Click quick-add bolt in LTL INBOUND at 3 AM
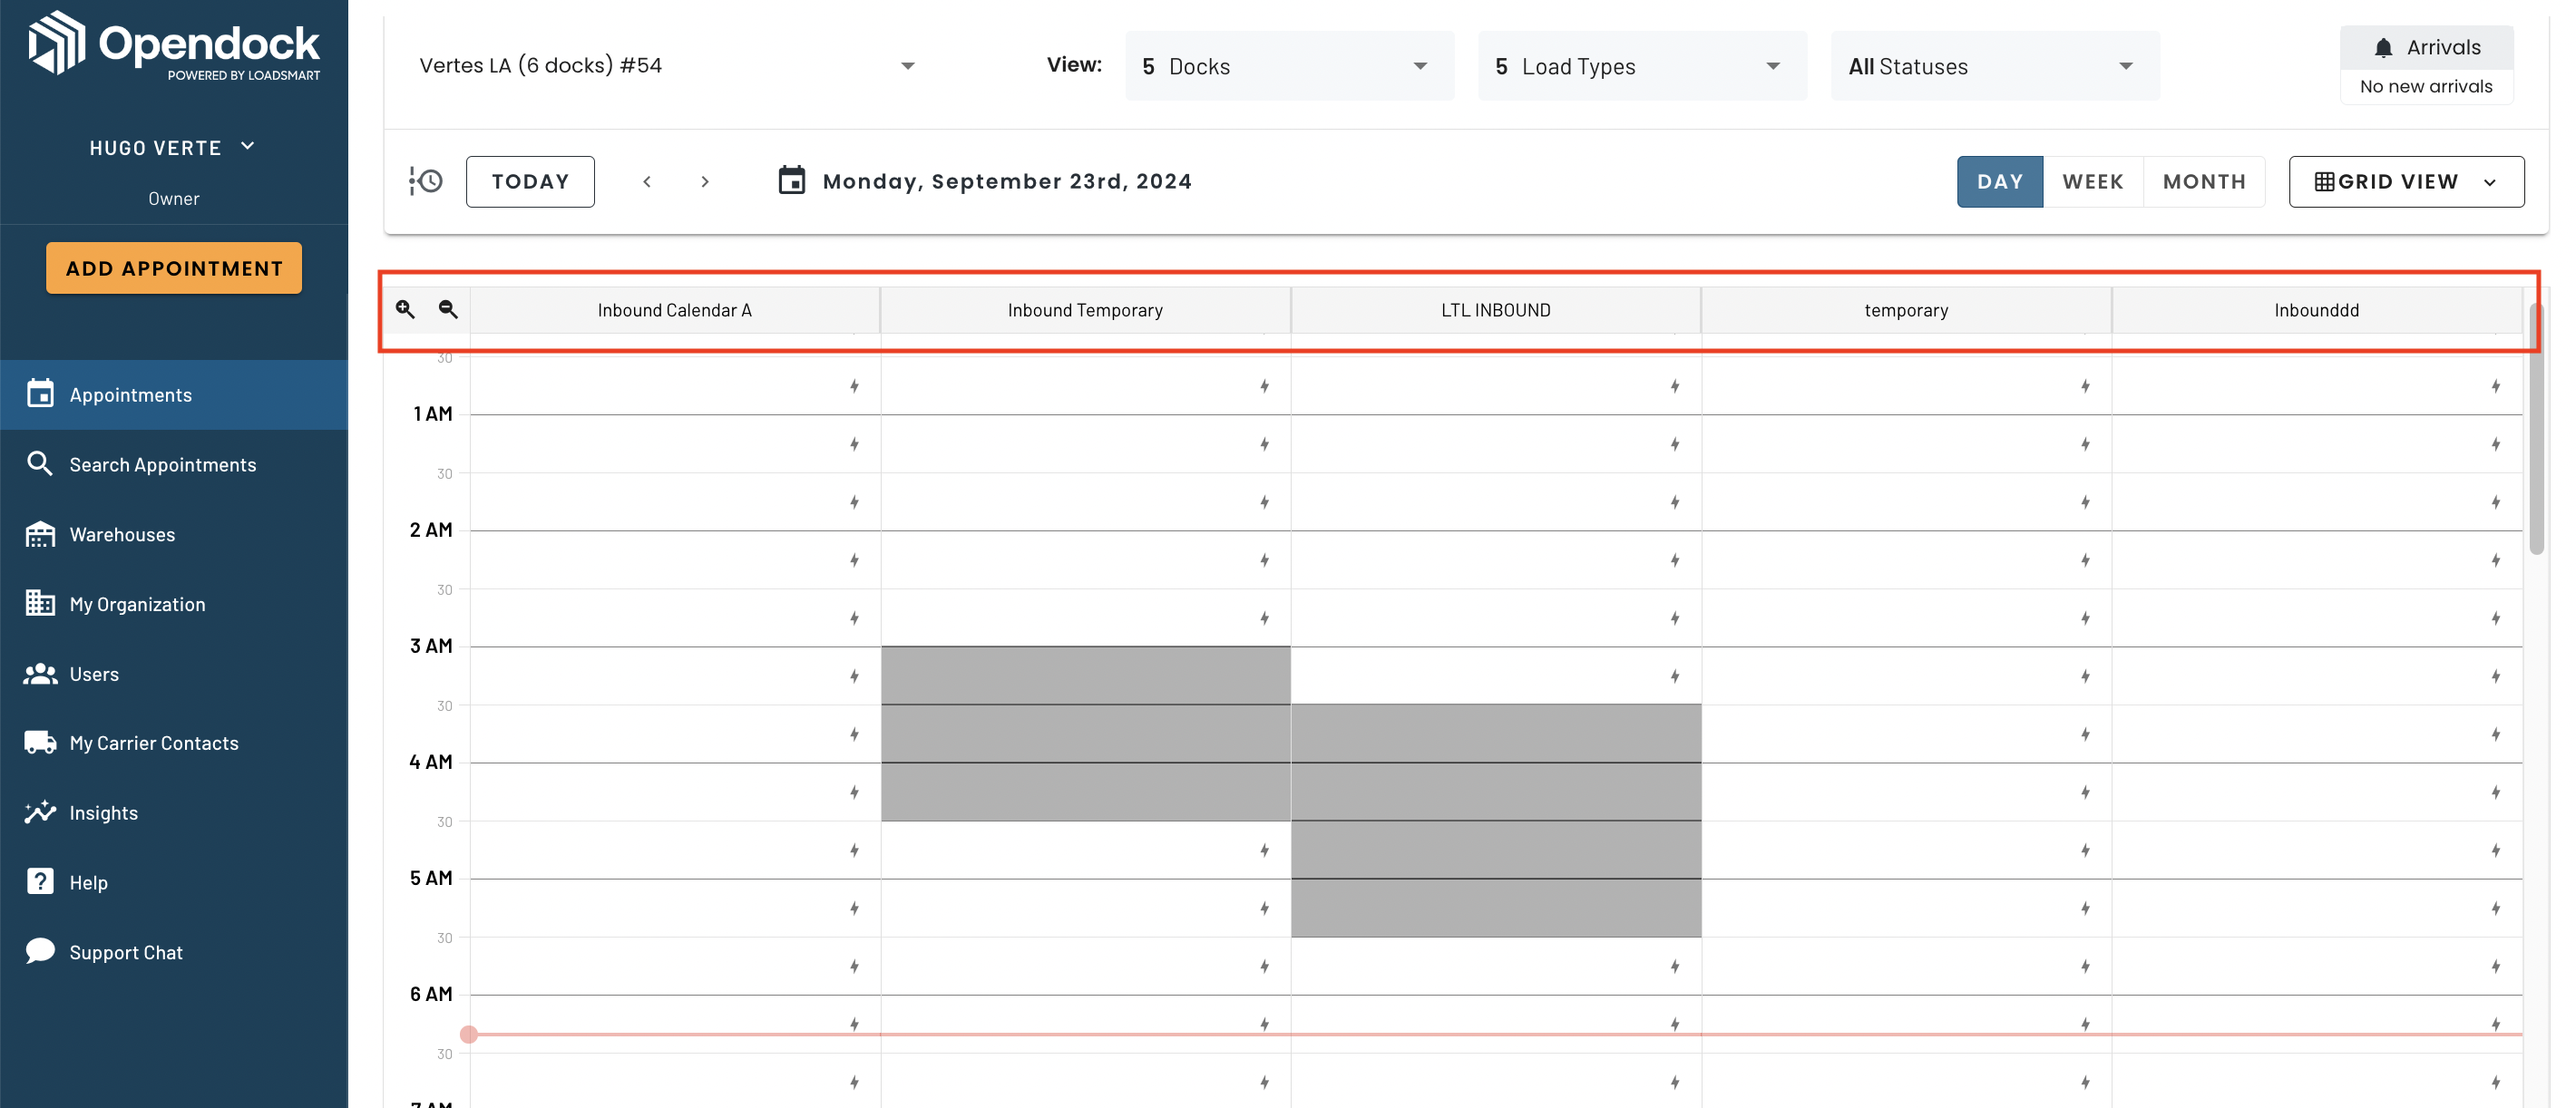 [1675, 676]
